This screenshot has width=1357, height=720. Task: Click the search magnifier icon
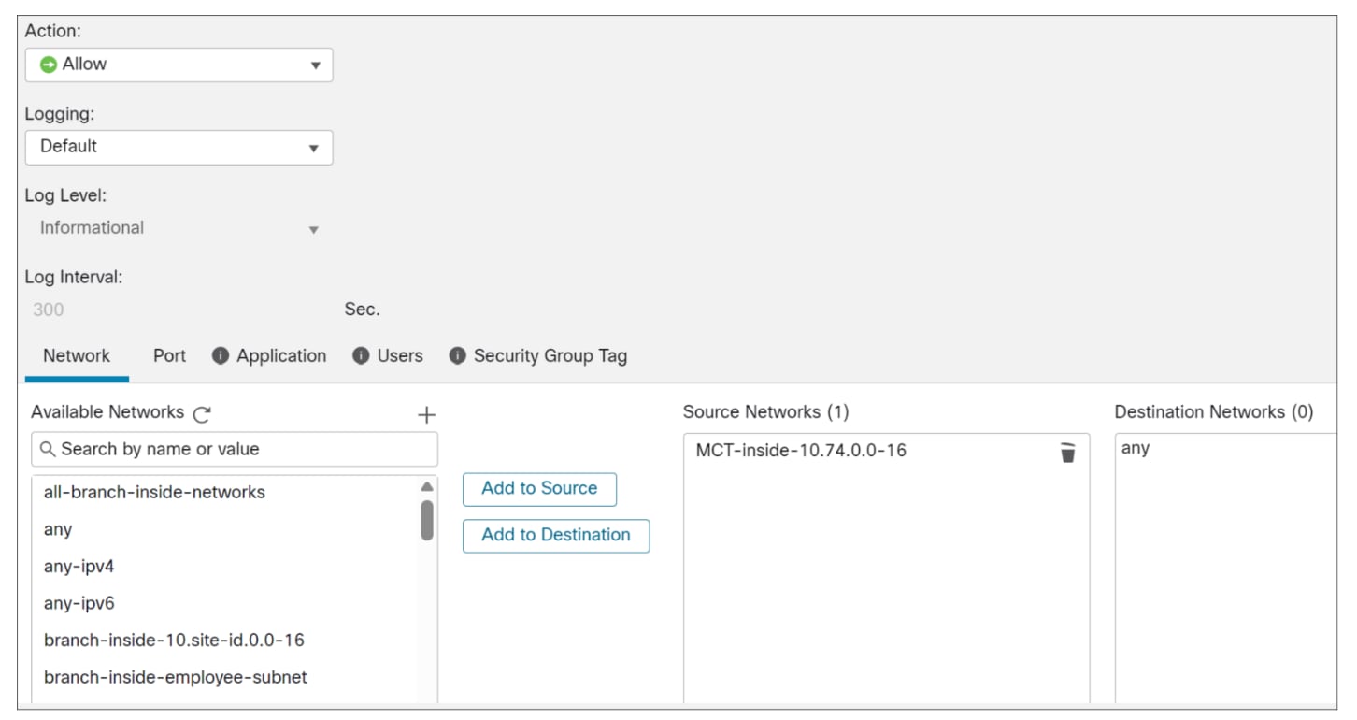[x=47, y=450]
